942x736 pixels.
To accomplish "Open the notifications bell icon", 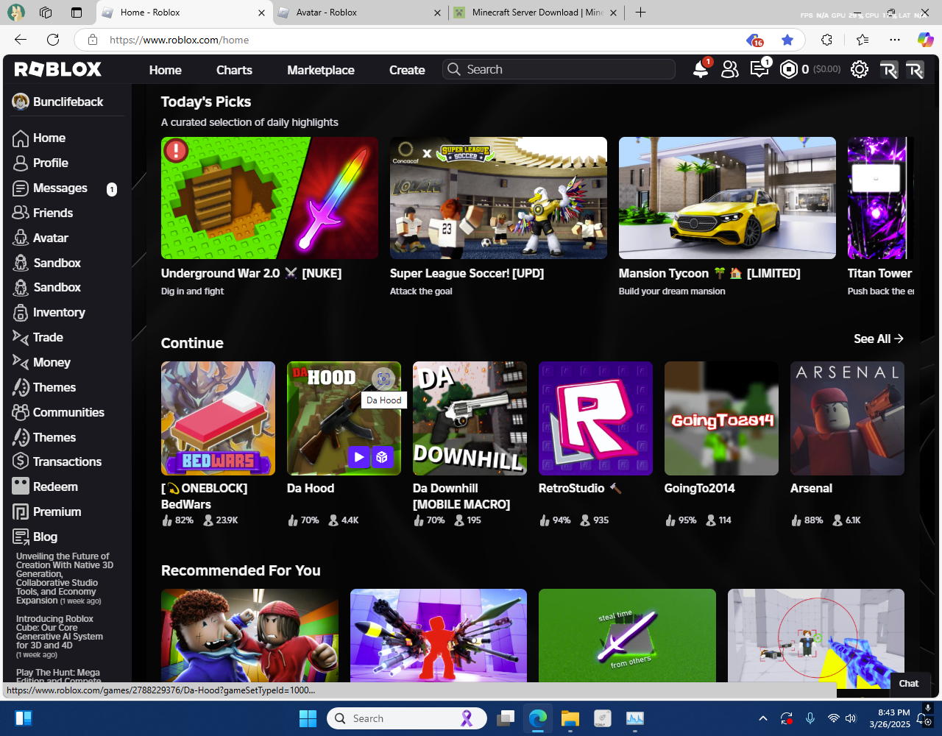I will coord(701,69).
